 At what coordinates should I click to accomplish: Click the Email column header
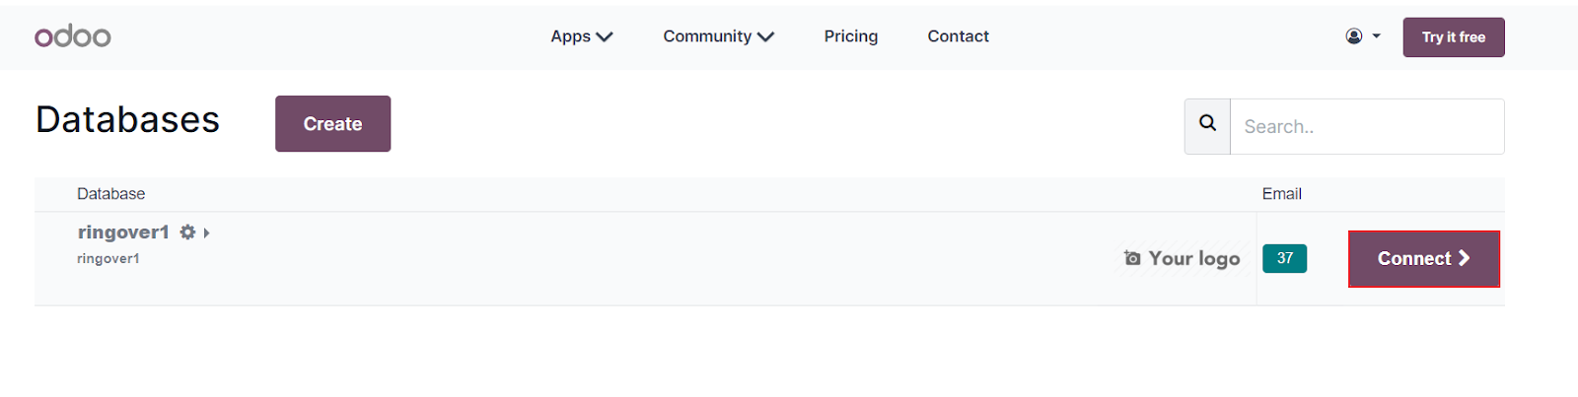[x=1281, y=194]
